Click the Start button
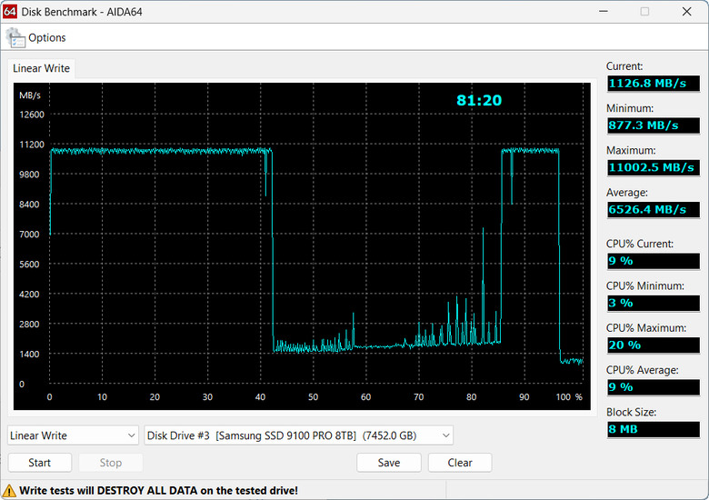709x500 pixels. pyautogui.click(x=40, y=463)
